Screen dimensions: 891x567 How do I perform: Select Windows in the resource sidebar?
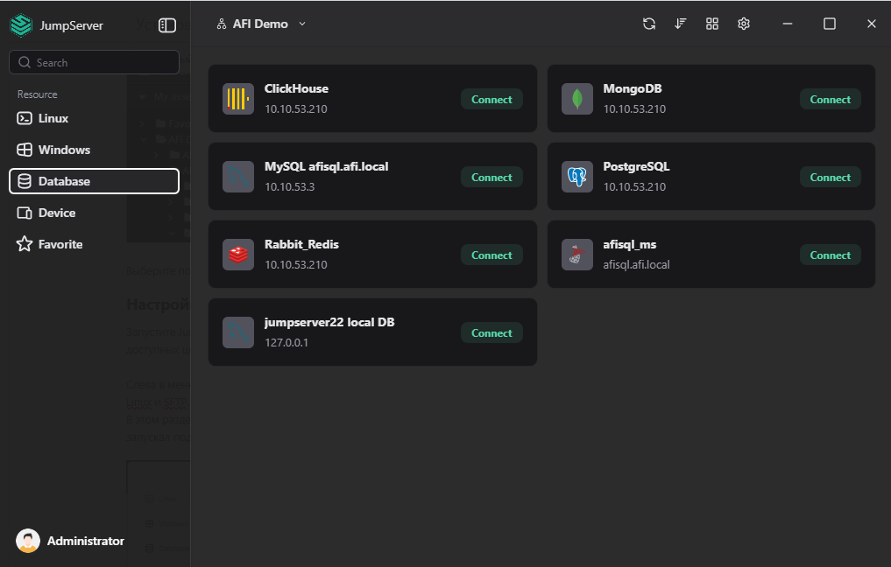(x=63, y=150)
